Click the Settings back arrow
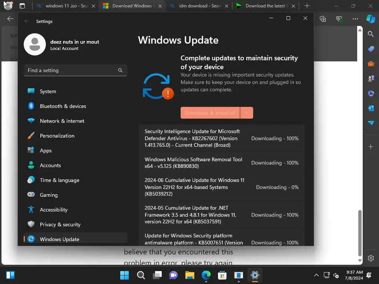The height and width of the screenshot is (284, 379). coord(26,21)
